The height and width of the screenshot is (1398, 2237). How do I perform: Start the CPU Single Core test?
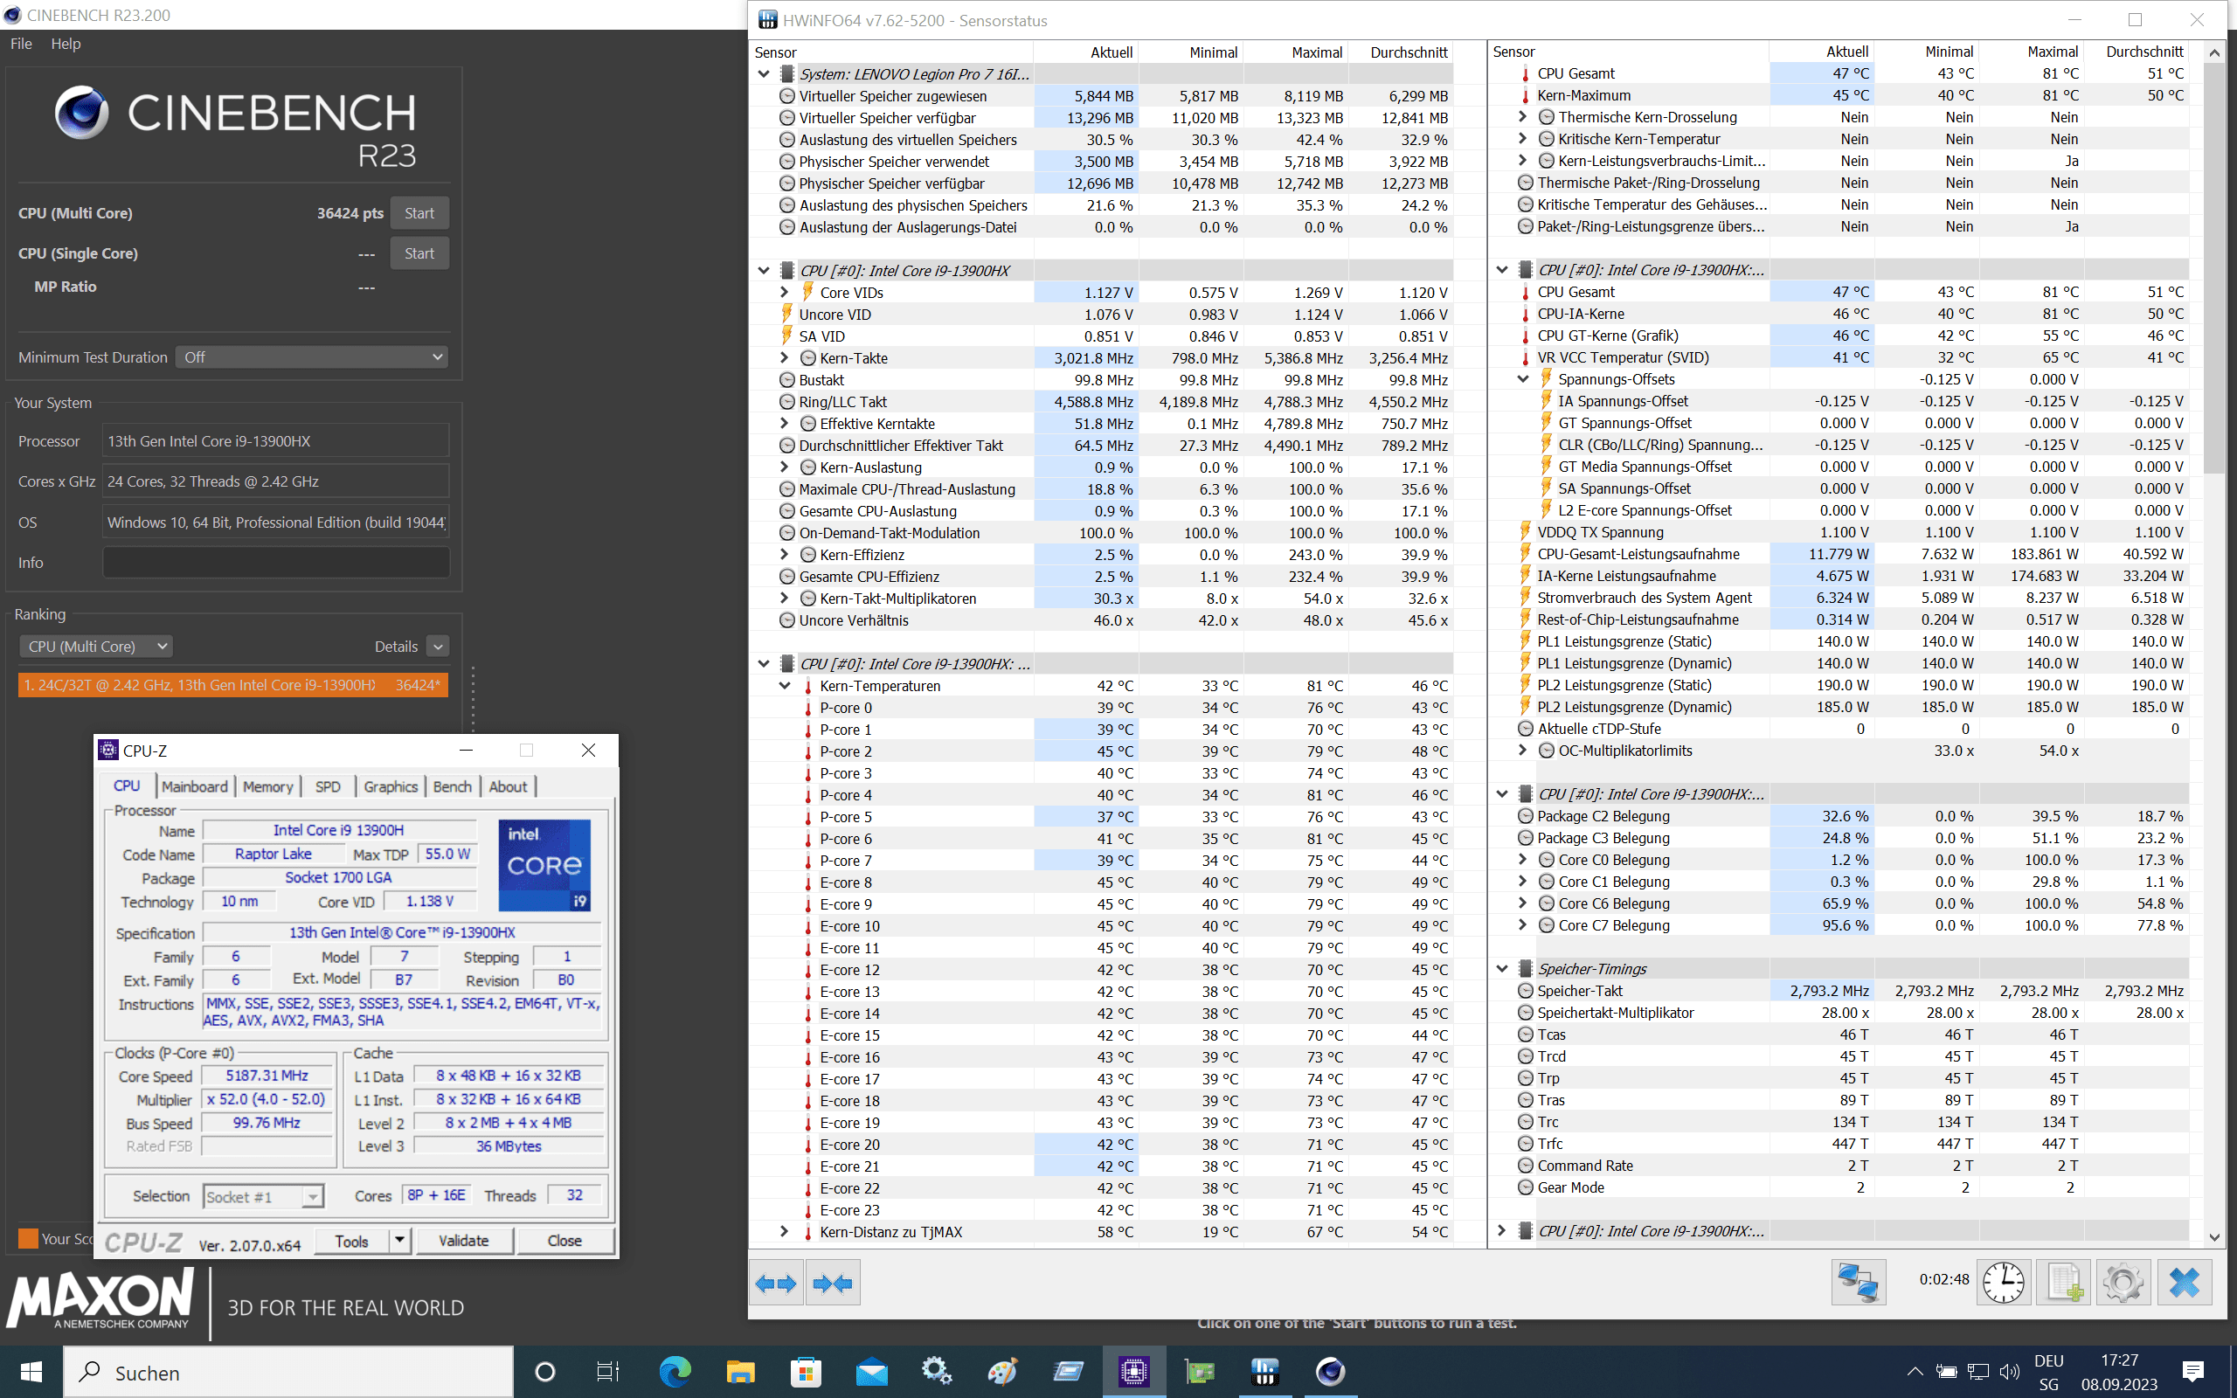click(419, 253)
